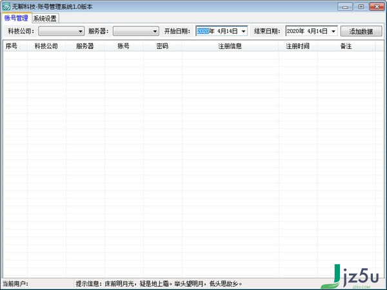Click the 服务器 label in filter bar
387x290 pixels.
click(98, 32)
